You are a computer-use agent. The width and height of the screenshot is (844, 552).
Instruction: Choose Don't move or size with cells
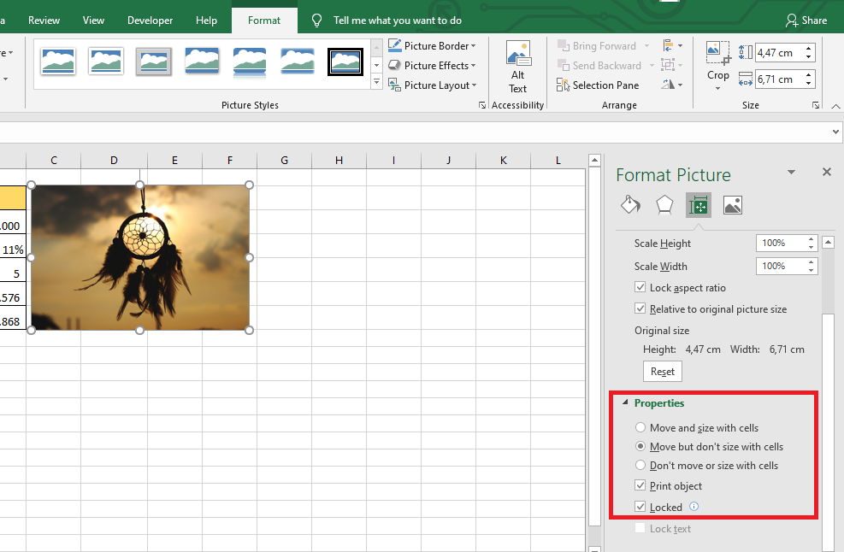click(x=640, y=466)
